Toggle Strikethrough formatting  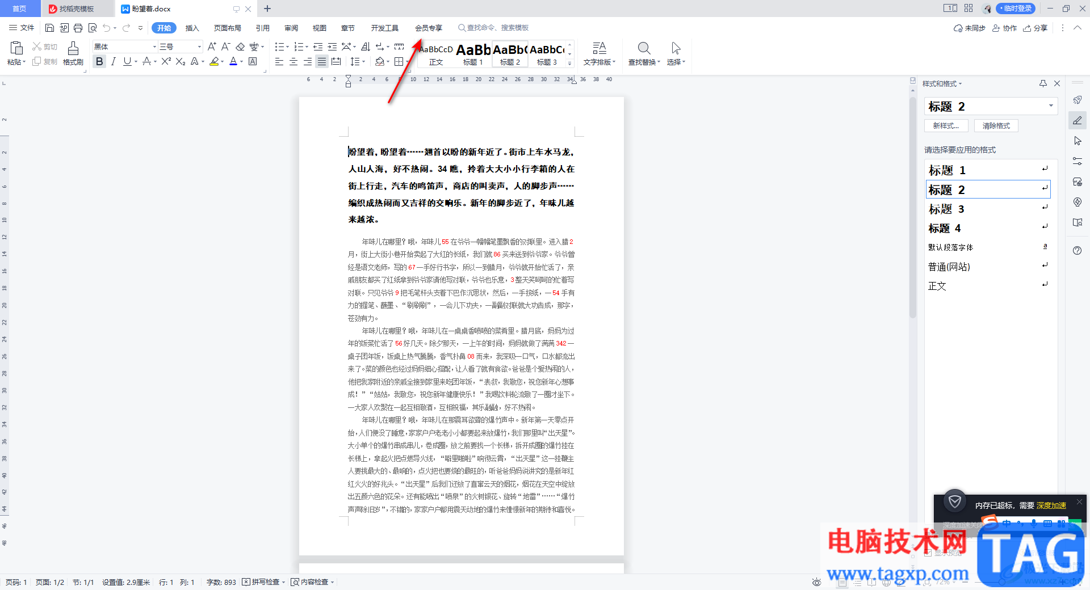[146, 61]
